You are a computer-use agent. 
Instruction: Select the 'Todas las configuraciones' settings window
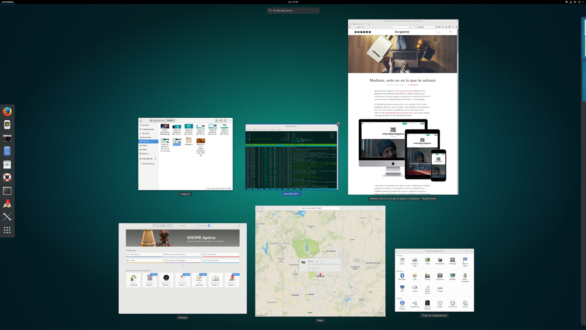pyautogui.click(x=434, y=280)
